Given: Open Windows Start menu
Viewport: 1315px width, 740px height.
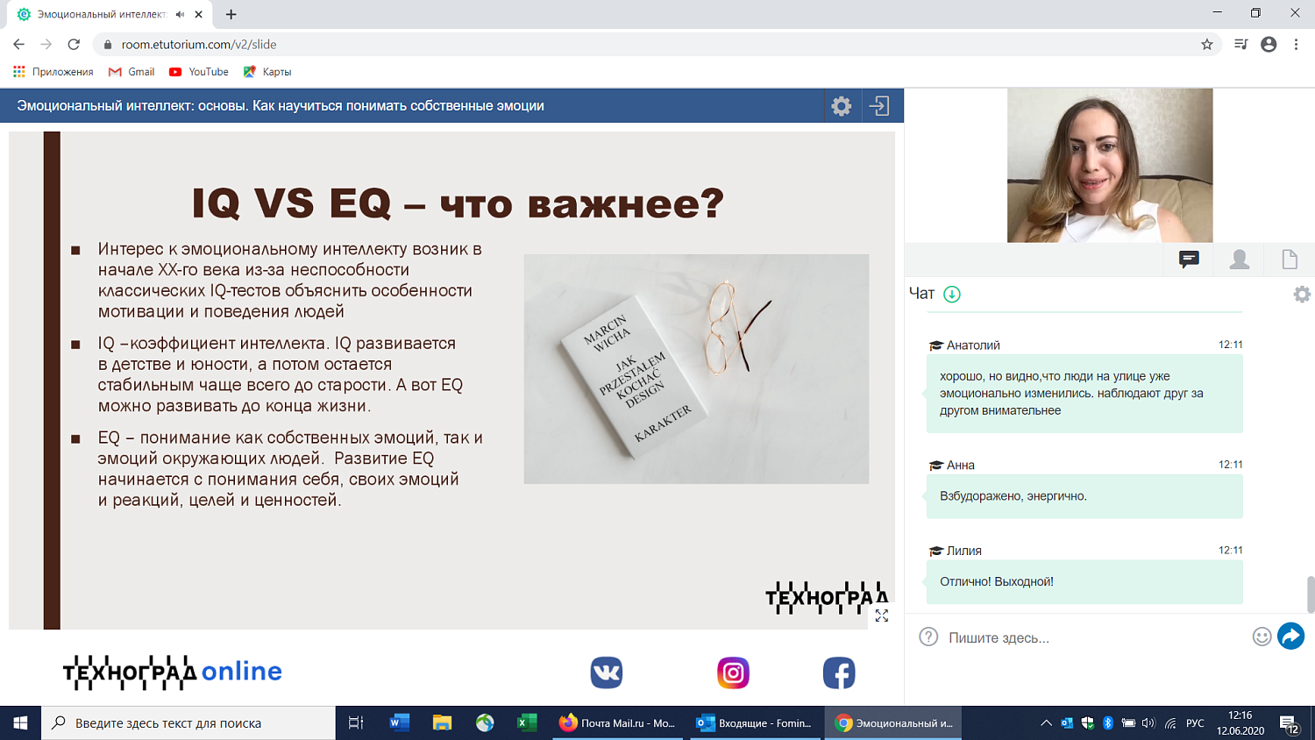Looking at the screenshot, I should coord(20,723).
